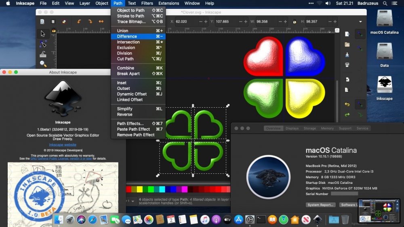This screenshot has width=404, height=227.
Task: Click the new document icon in right toolbar
Action: tap(347, 34)
